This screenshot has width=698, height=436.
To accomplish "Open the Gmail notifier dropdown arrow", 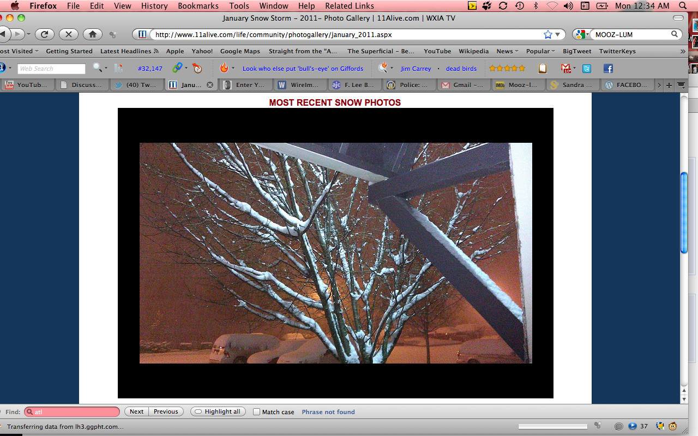I will point(574,69).
